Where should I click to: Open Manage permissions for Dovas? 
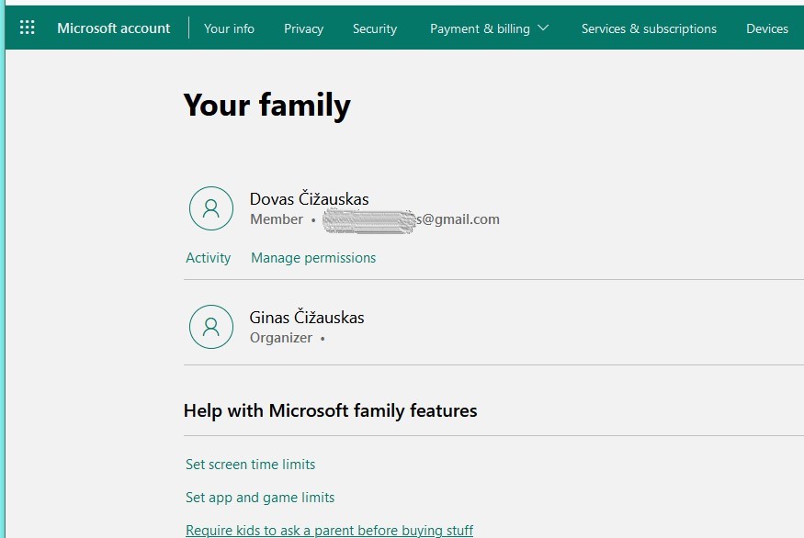[x=313, y=258]
